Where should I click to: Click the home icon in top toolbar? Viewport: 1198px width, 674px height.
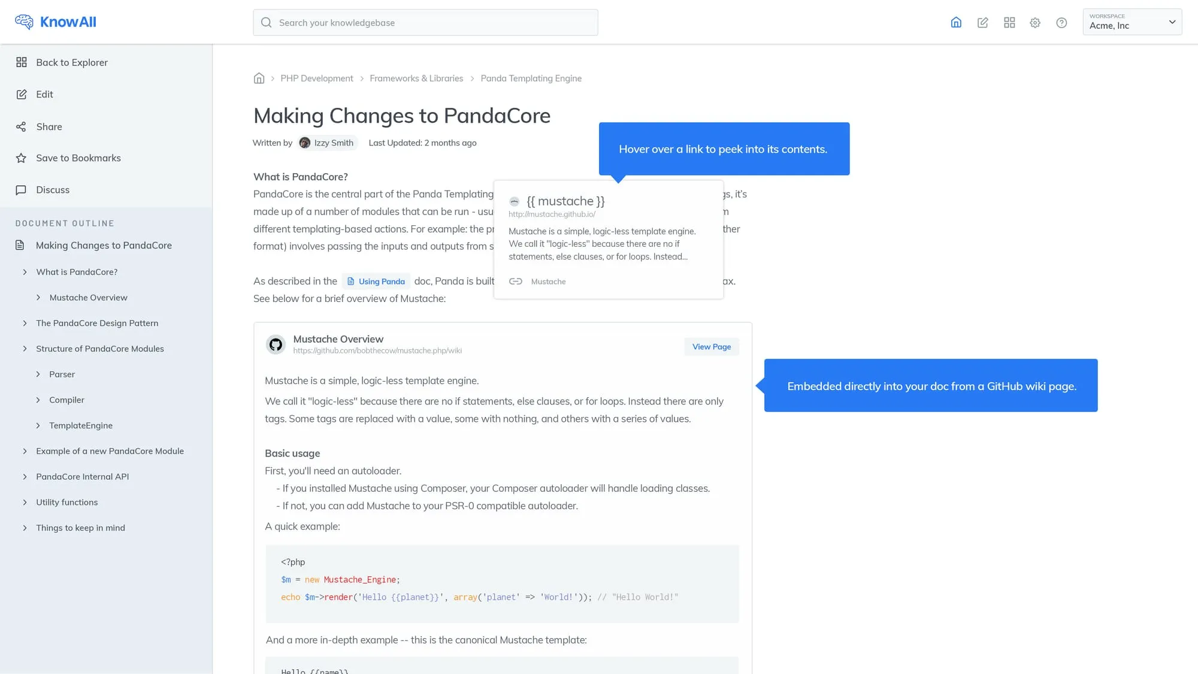pos(956,23)
